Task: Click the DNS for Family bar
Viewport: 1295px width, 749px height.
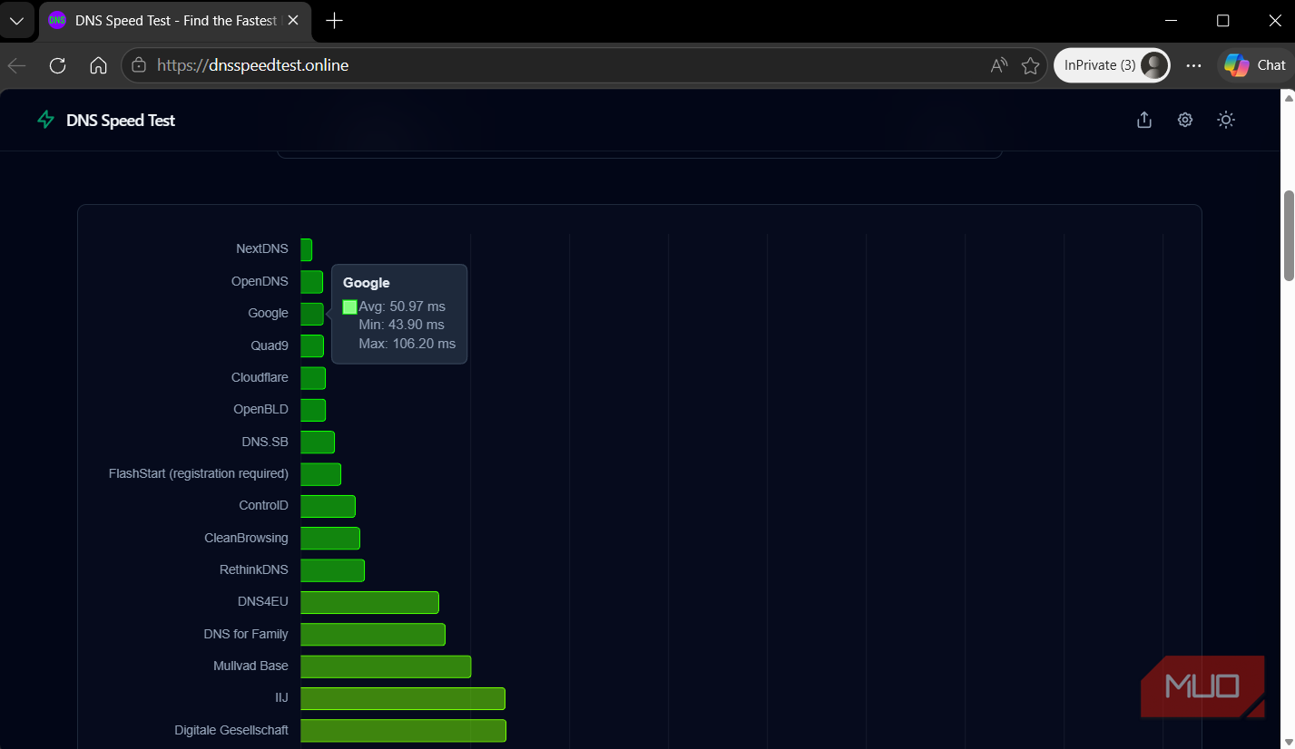Action: click(373, 634)
